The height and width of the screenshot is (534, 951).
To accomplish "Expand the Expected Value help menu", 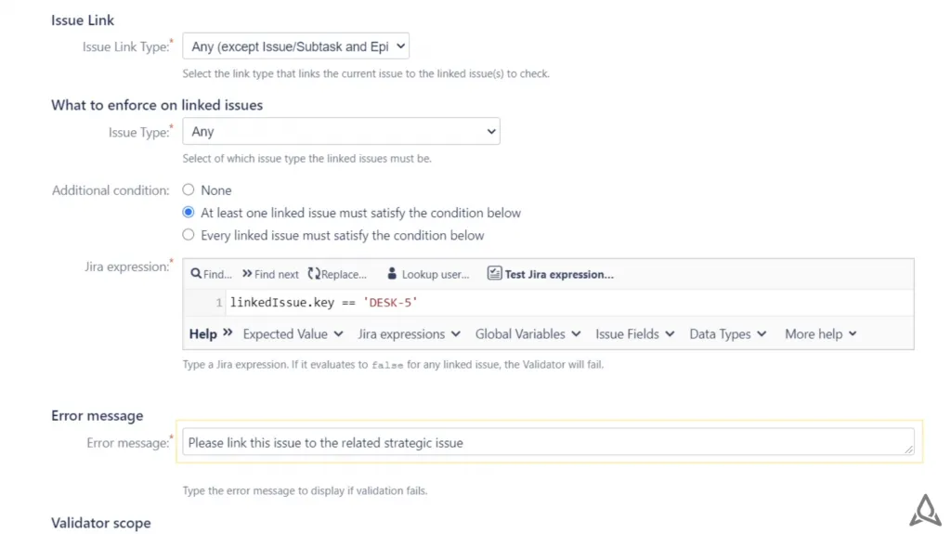I will [x=293, y=333].
